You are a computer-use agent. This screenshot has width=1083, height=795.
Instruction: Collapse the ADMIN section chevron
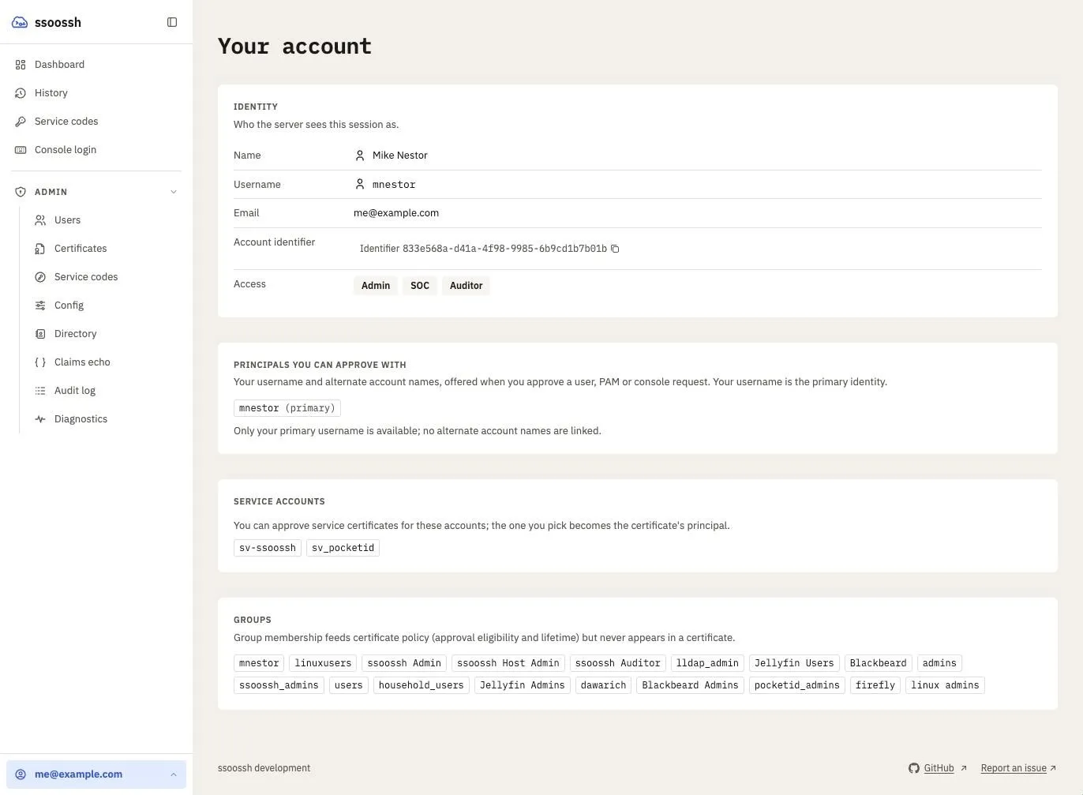tap(174, 192)
